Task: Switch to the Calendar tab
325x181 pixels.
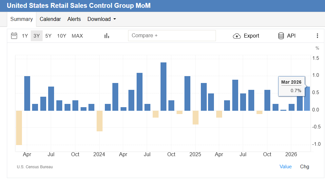Action: [50, 19]
